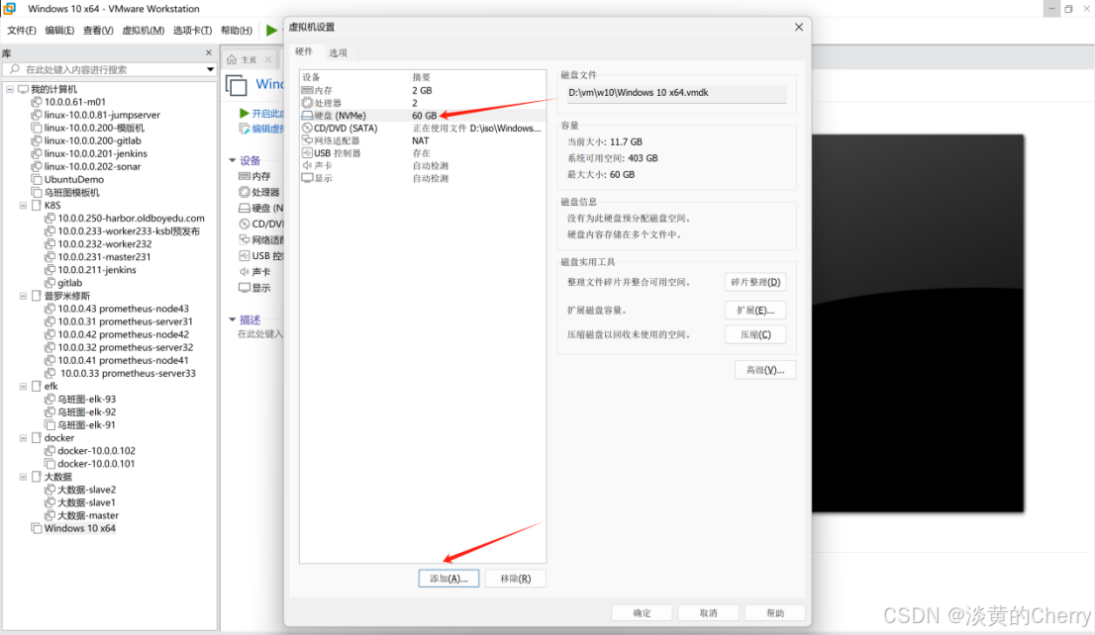Click the 开启此虚拟机 green play icon
The width and height of the screenshot is (1095, 635).
(244, 113)
